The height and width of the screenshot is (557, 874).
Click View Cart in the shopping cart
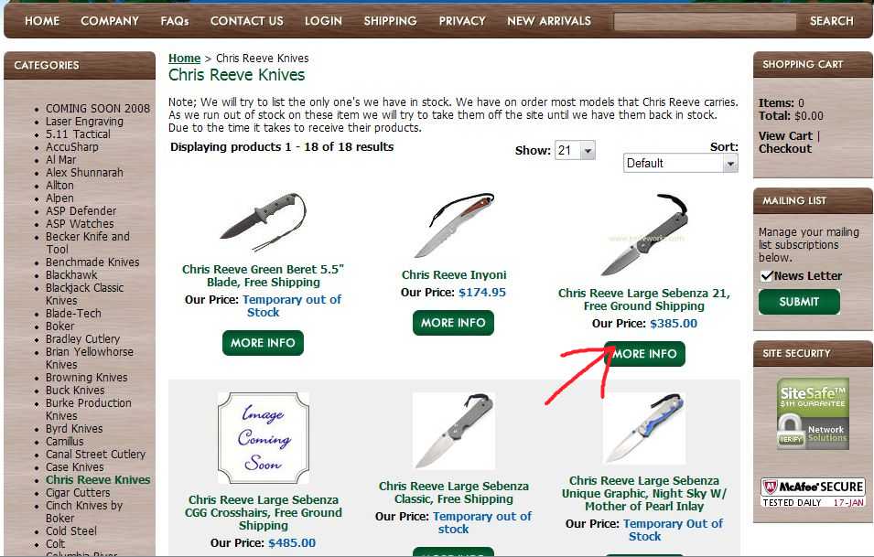pyautogui.click(x=785, y=136)
